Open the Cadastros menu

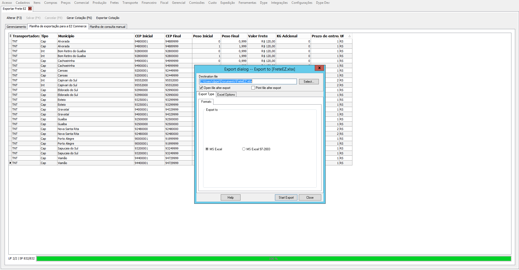[23, 3]
